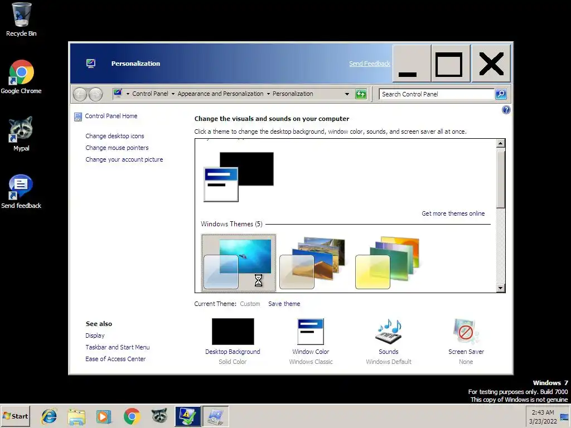Image resolution: width=571 pixels, height=428 pixels.
Task: Click the system tray monitor icon
Action: (564, 417)
